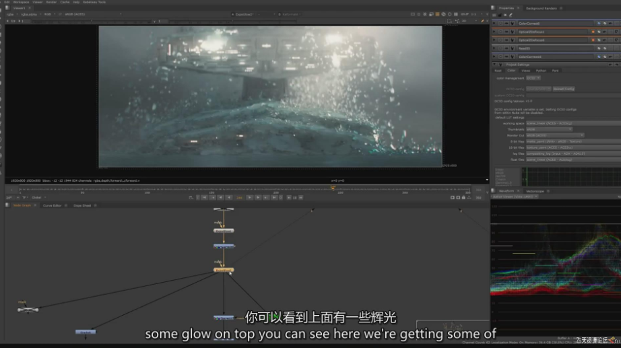621x348 pixels.
Task: Click the orange highlighted viewer toolbar icon
Action: [x=437, y=14]
